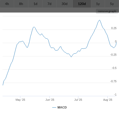Select the 4h time range tab

[x=7, y=4]
